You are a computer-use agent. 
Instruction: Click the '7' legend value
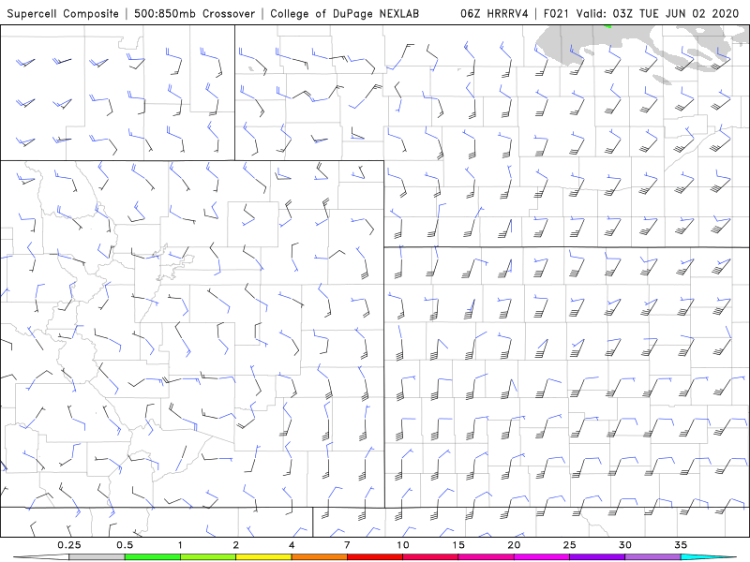[347, 545]
